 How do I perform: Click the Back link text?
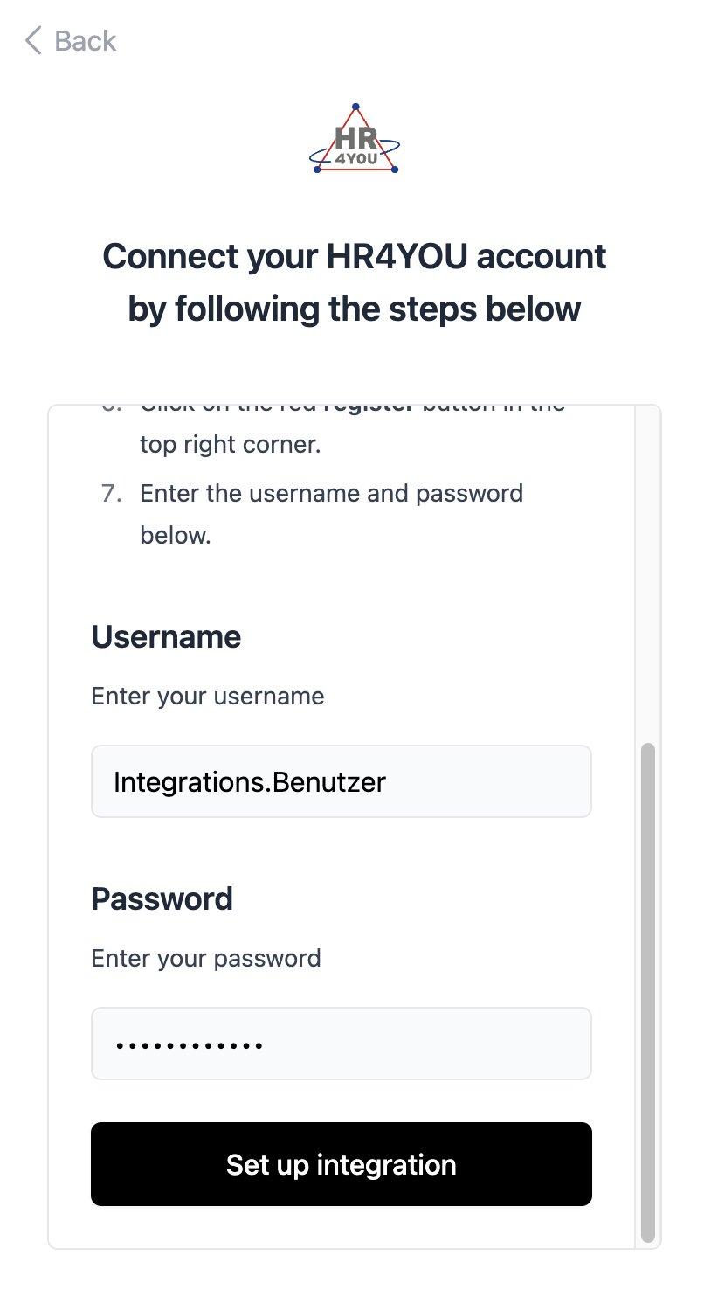tap(85, 41)
